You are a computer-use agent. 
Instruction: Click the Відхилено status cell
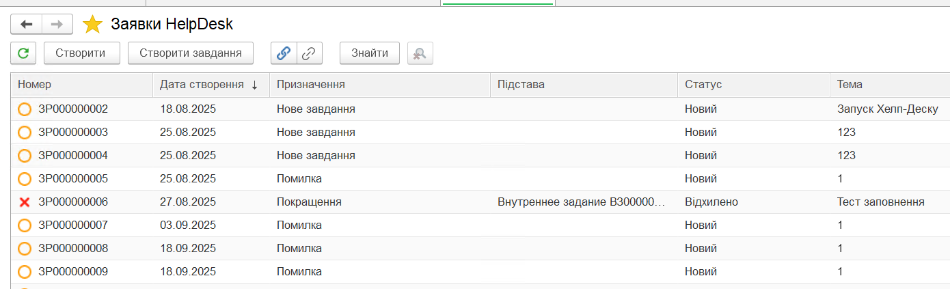point(711,202)
